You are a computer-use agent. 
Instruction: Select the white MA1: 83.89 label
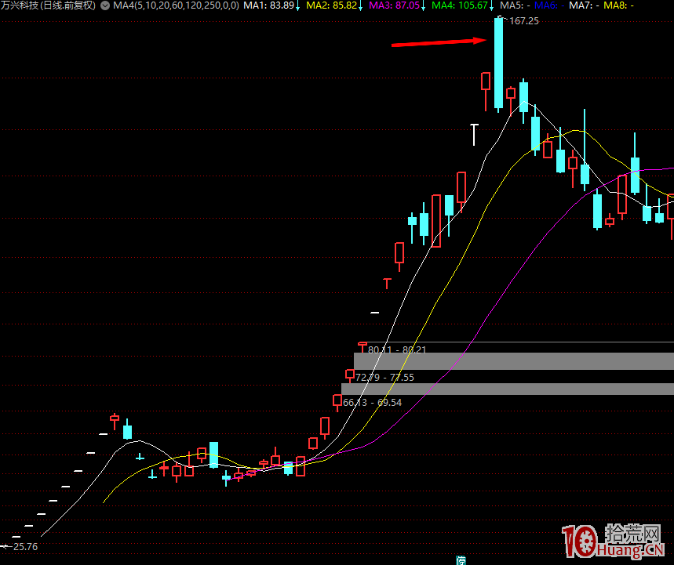[x=268, y=5]
